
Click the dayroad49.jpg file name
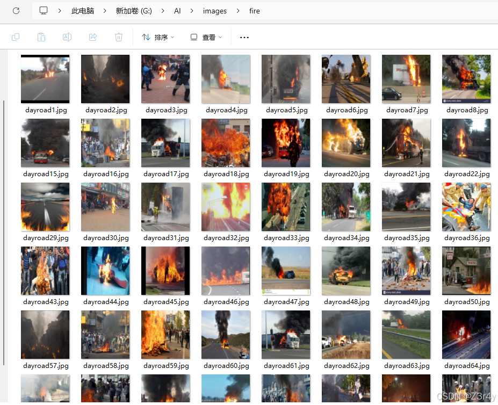coord(407,302)
